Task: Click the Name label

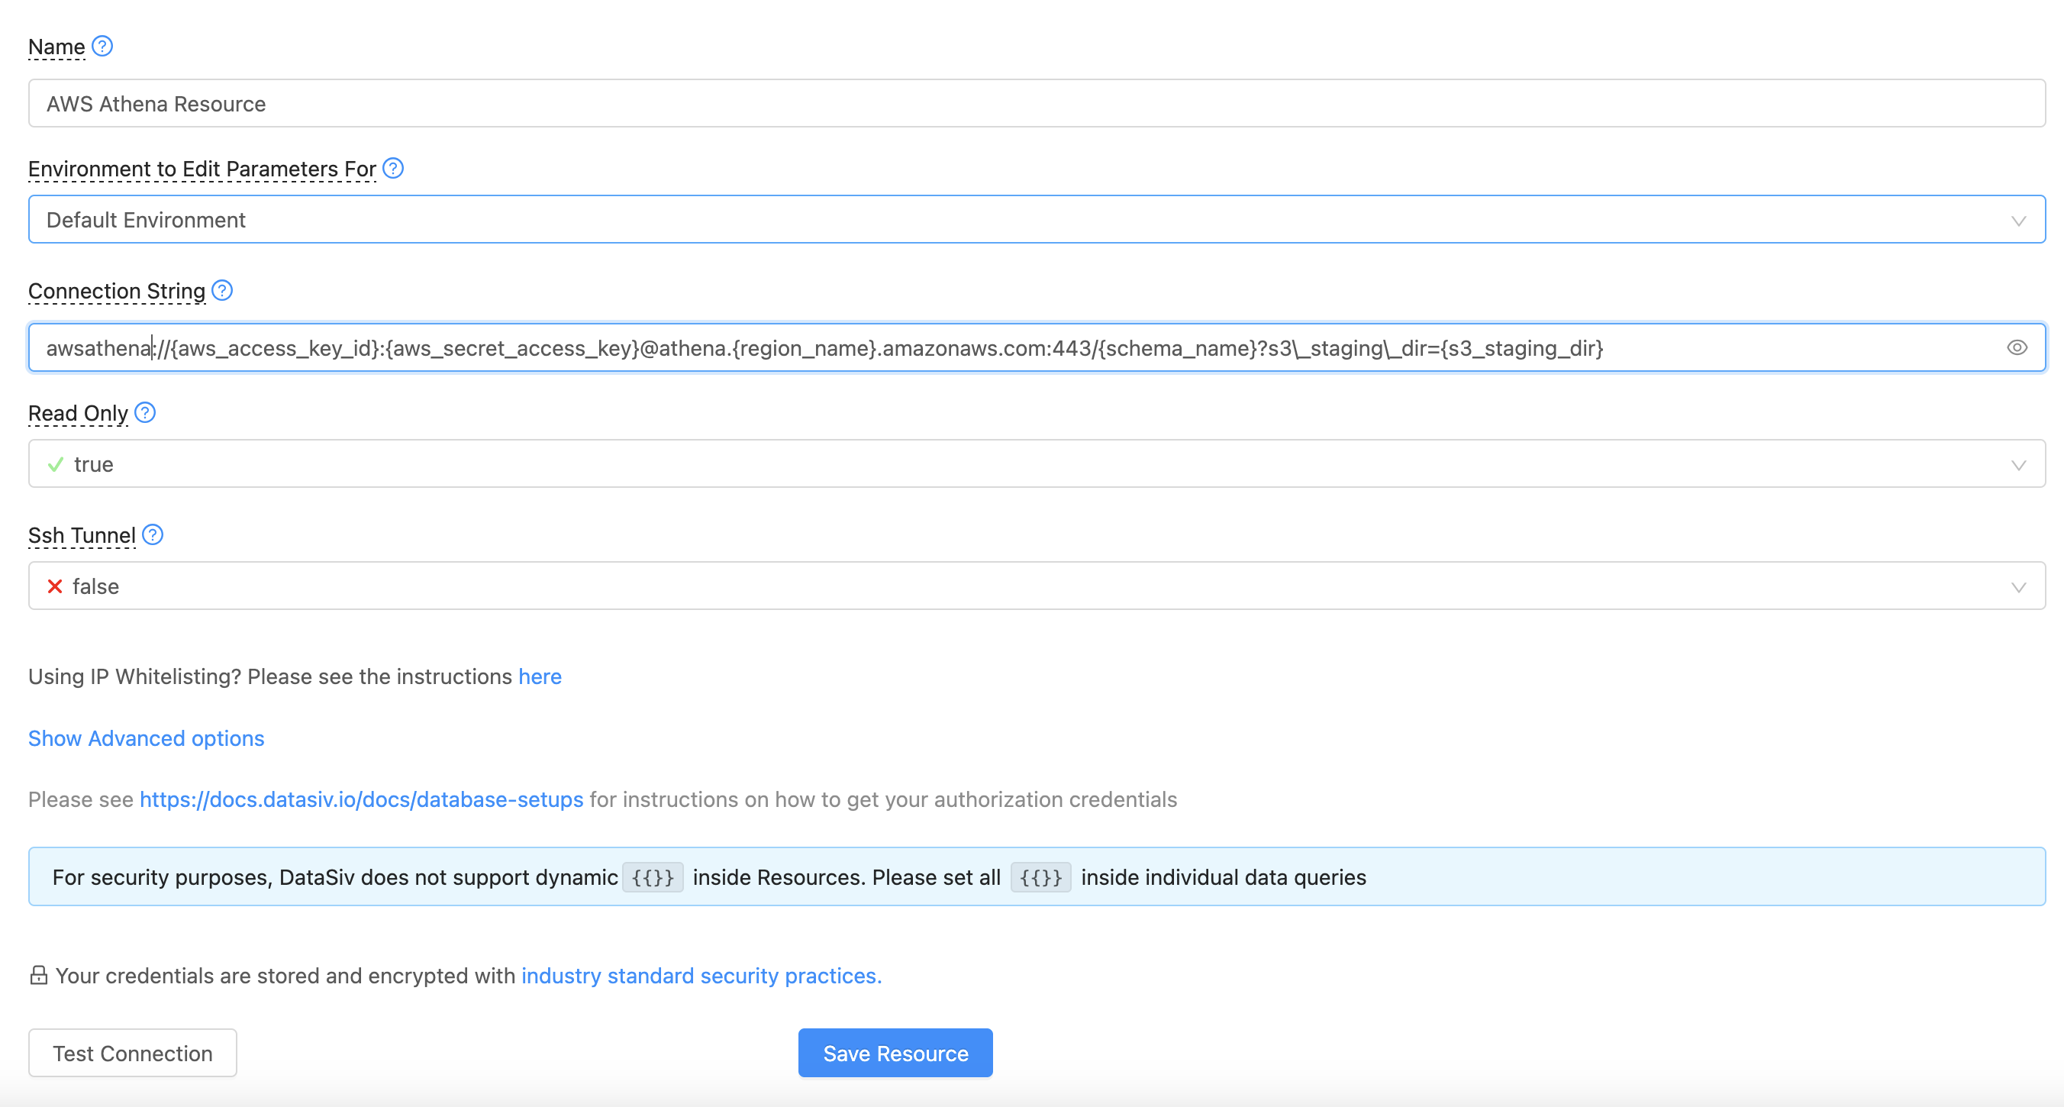Action: 57,47
